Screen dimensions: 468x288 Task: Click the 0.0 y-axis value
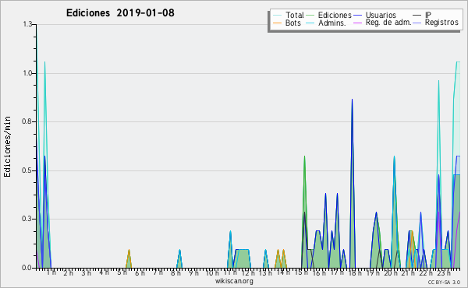coord(27,268)
